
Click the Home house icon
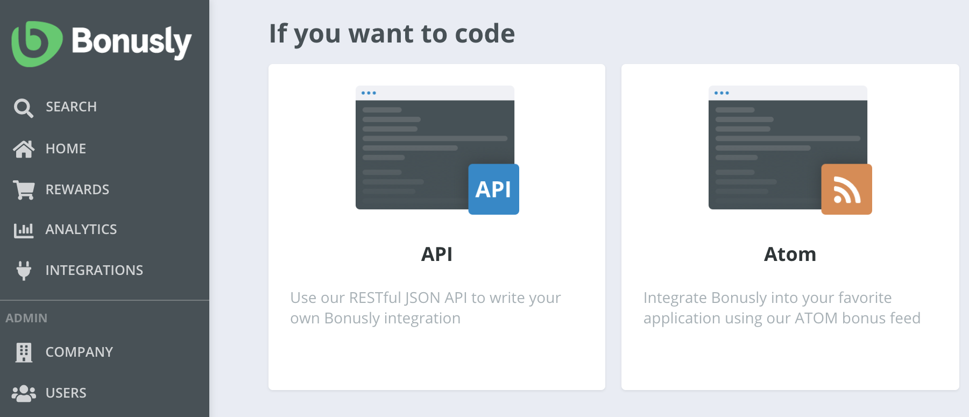(x=24, y=149)
